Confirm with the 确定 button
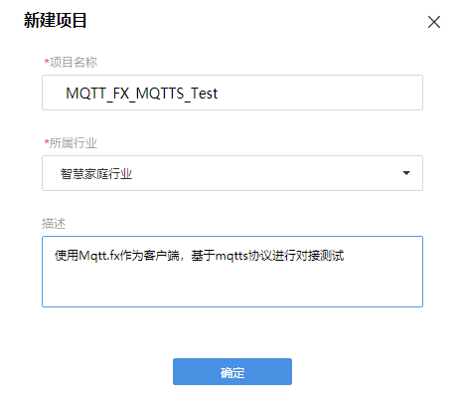460x401 pixels. click(x=232, y=371)
